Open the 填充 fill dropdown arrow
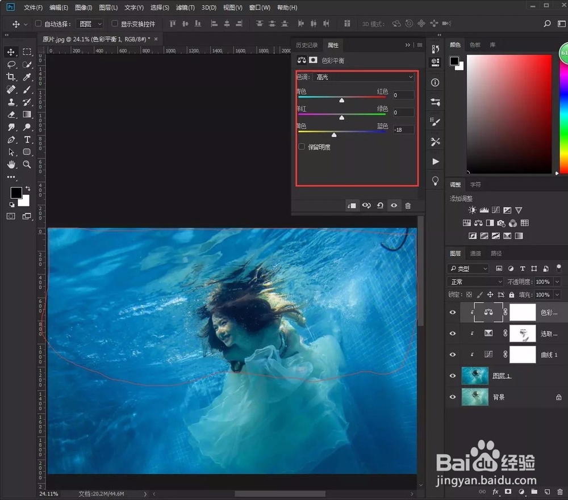This screenshot has height=500, width=568. 557,295
